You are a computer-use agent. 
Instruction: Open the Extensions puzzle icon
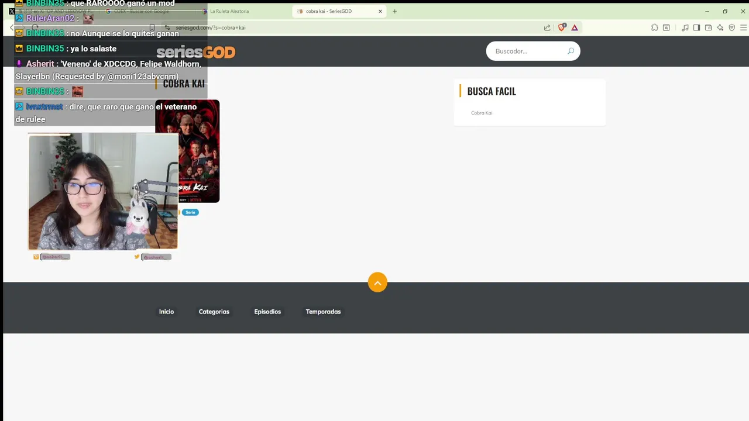coord(655,27)
